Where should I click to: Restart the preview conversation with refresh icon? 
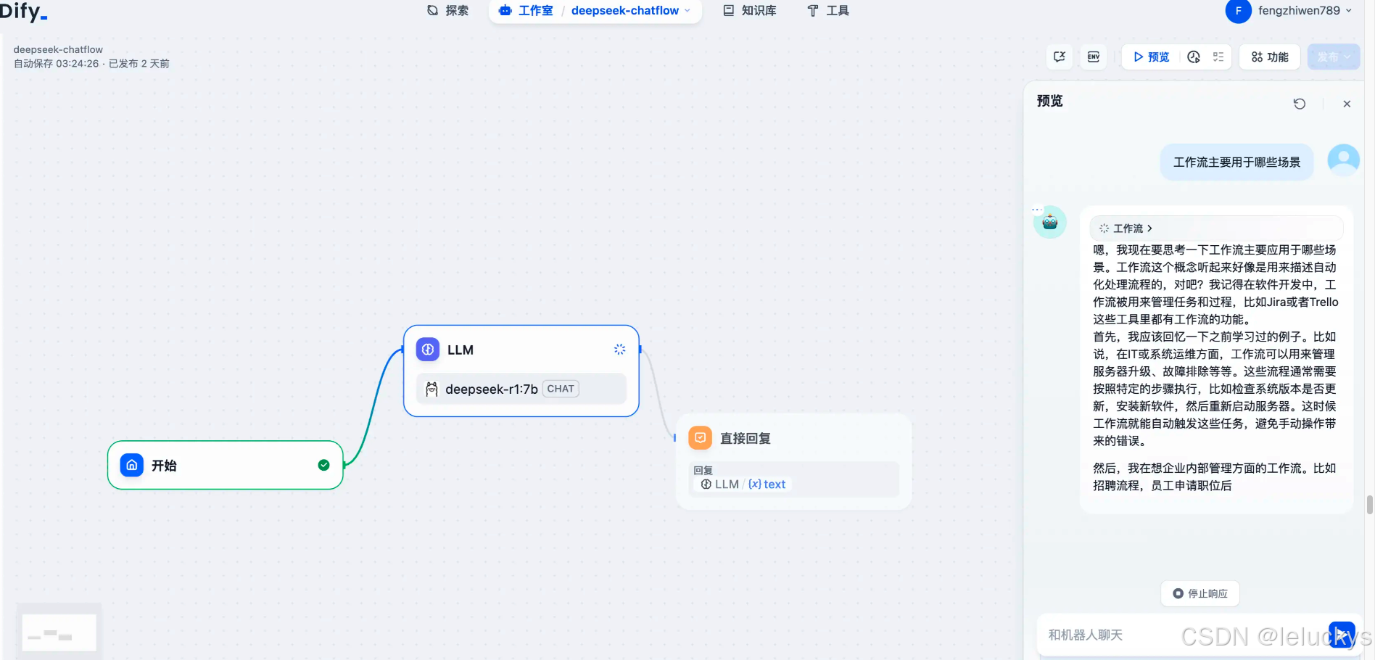(x=1300, y=104)
